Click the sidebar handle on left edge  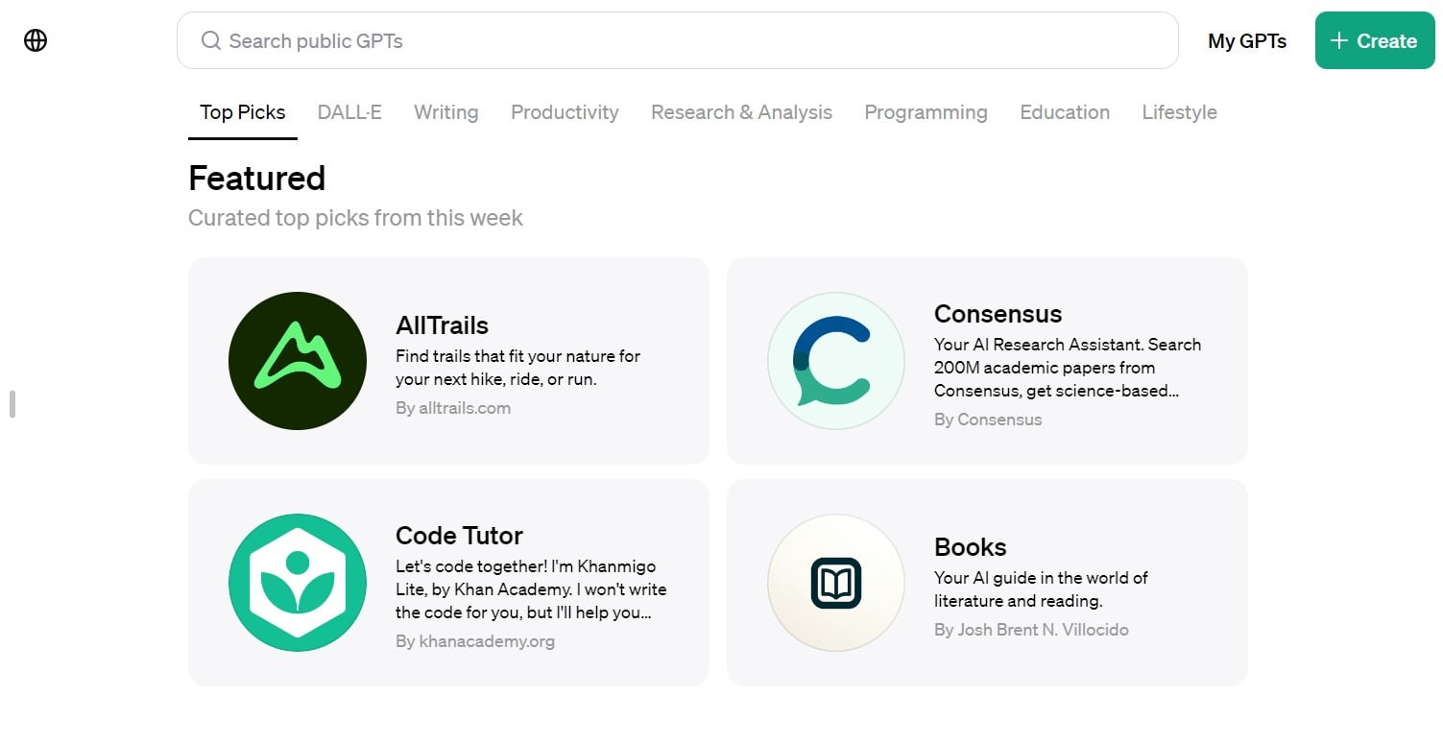coord(12,404)
